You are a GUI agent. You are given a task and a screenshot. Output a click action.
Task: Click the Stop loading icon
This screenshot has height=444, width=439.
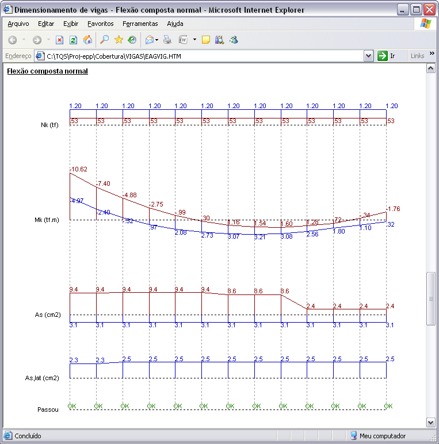pos(59,40)
